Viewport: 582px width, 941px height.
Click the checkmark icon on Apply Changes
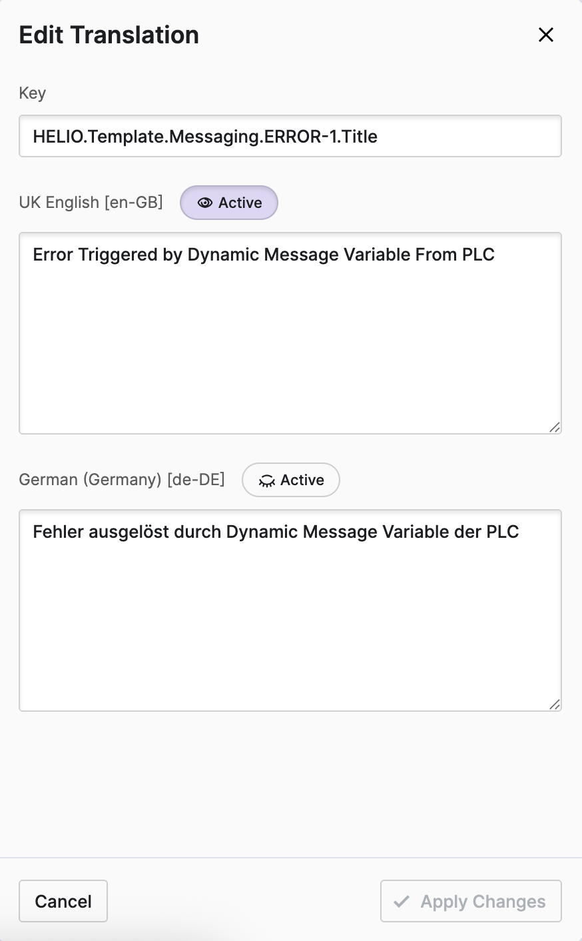[x=402, y=902]
